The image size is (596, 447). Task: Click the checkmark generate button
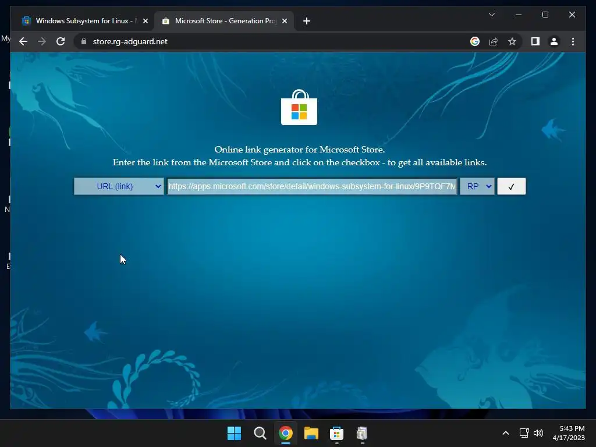point(511,186)
